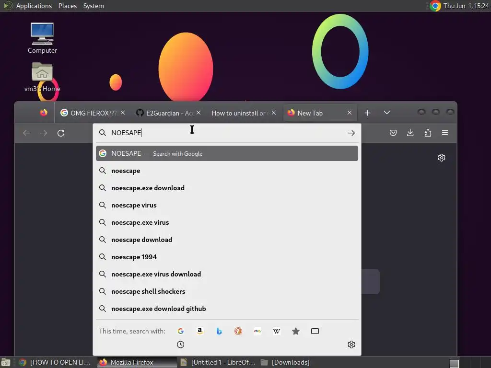Switch to Untitled 1 LibreOffice taskbar window
This screenshot has height=368, width=491.
[218, 362]
